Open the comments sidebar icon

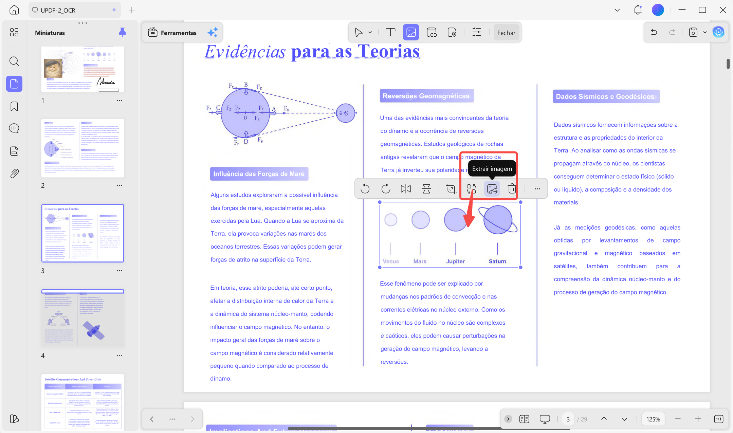14,128
